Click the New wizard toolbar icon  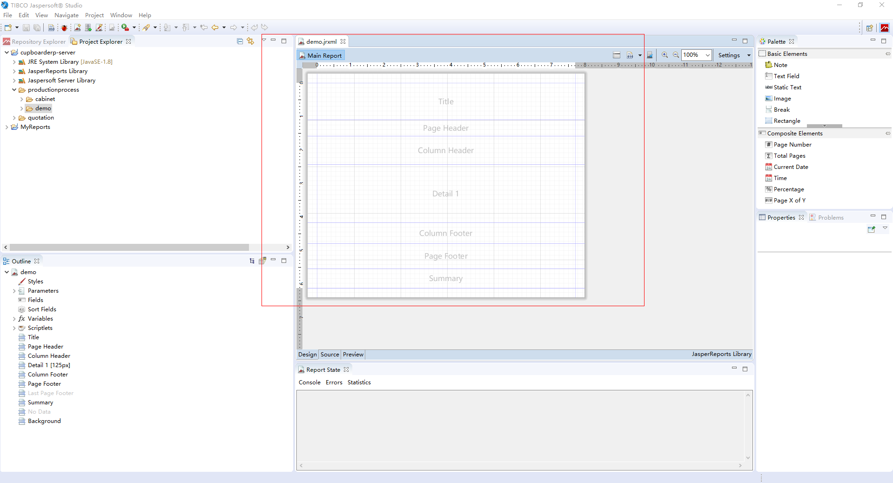8,28
